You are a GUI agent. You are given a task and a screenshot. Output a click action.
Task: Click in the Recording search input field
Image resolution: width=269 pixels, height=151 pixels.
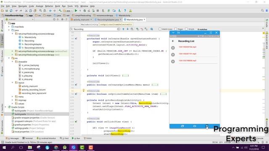[x=95, y=29]
